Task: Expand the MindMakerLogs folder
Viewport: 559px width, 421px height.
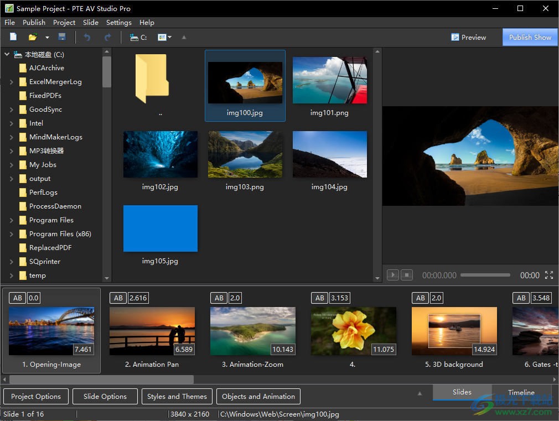Action: point(12,137)
